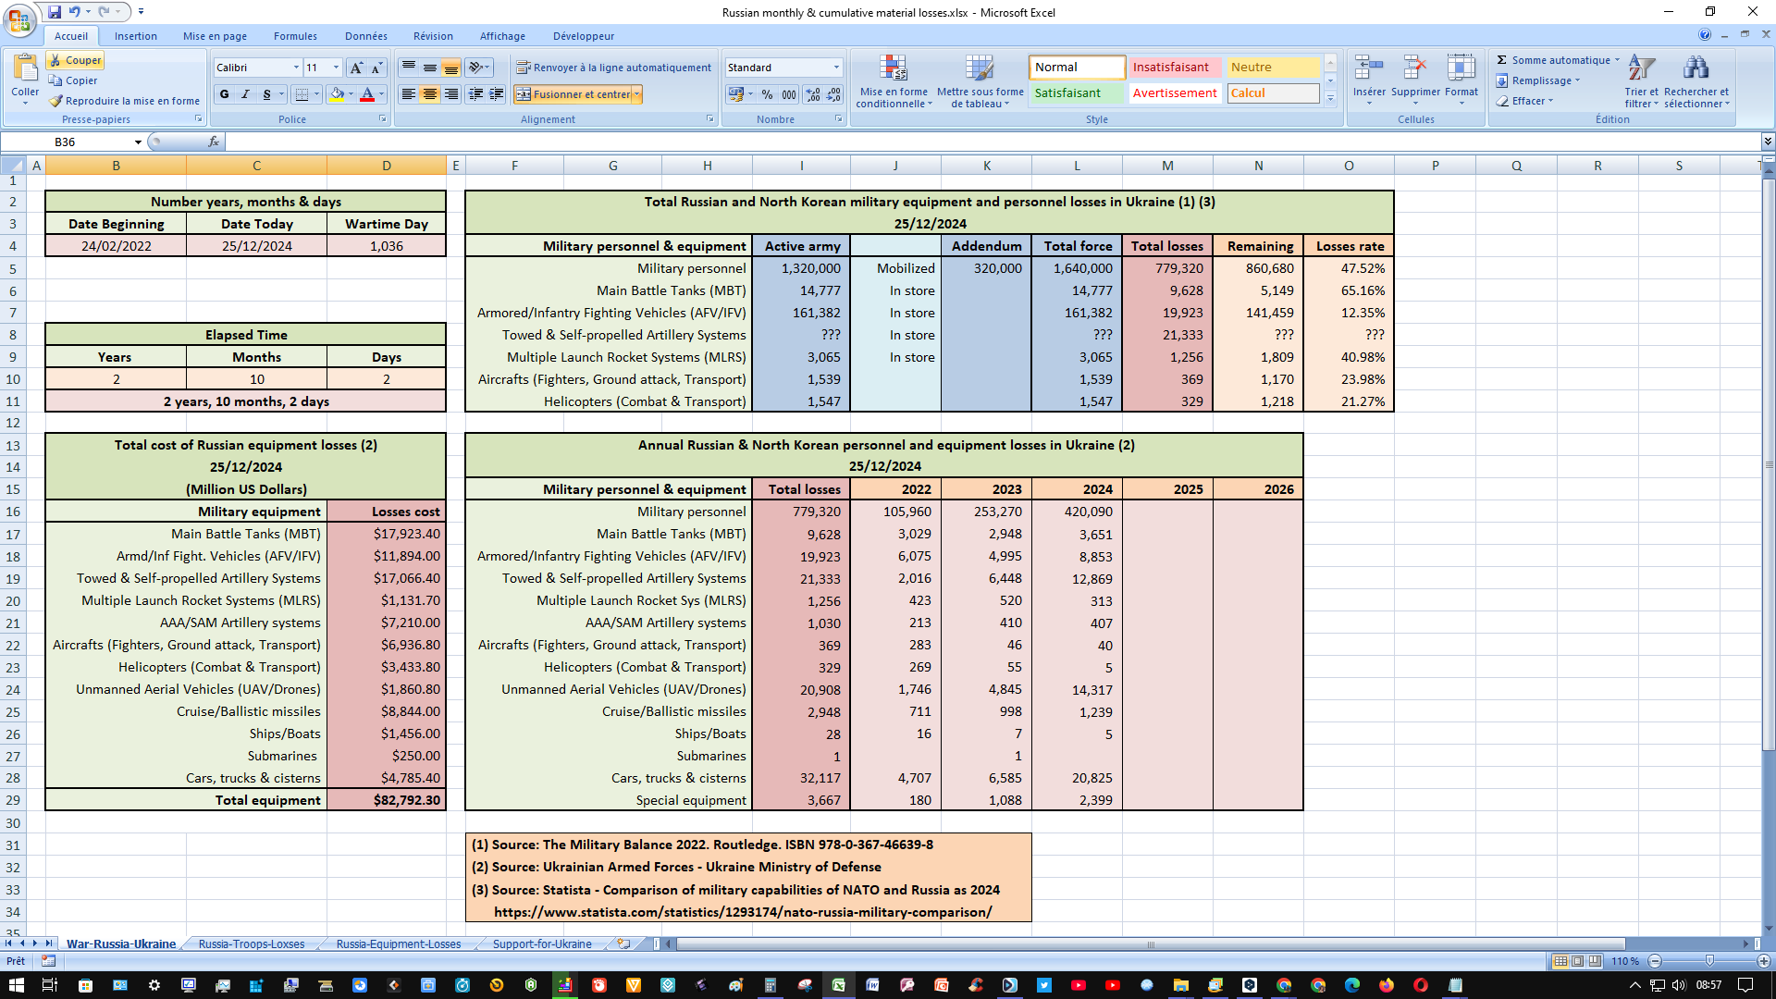Viewport: 1776px width, 999px height.
Task: Copy selection with Copier
Action: coord(73,80)
